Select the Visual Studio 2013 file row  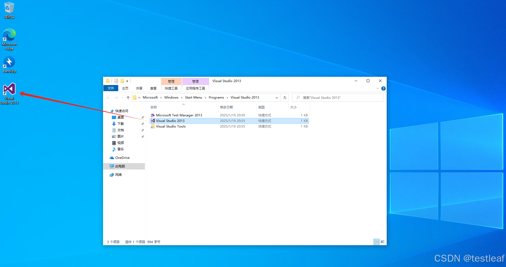point(229,121)
